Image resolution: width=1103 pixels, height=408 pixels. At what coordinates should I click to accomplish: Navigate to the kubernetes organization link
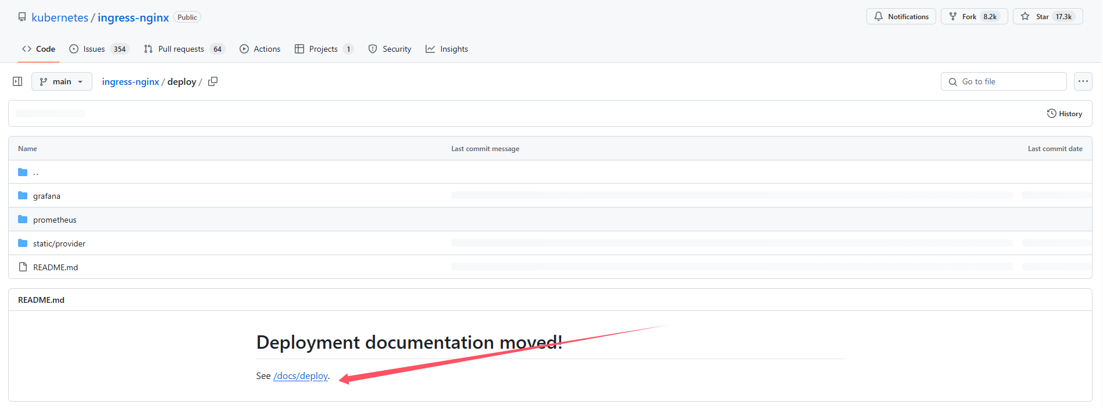click(x=60, y=17)
